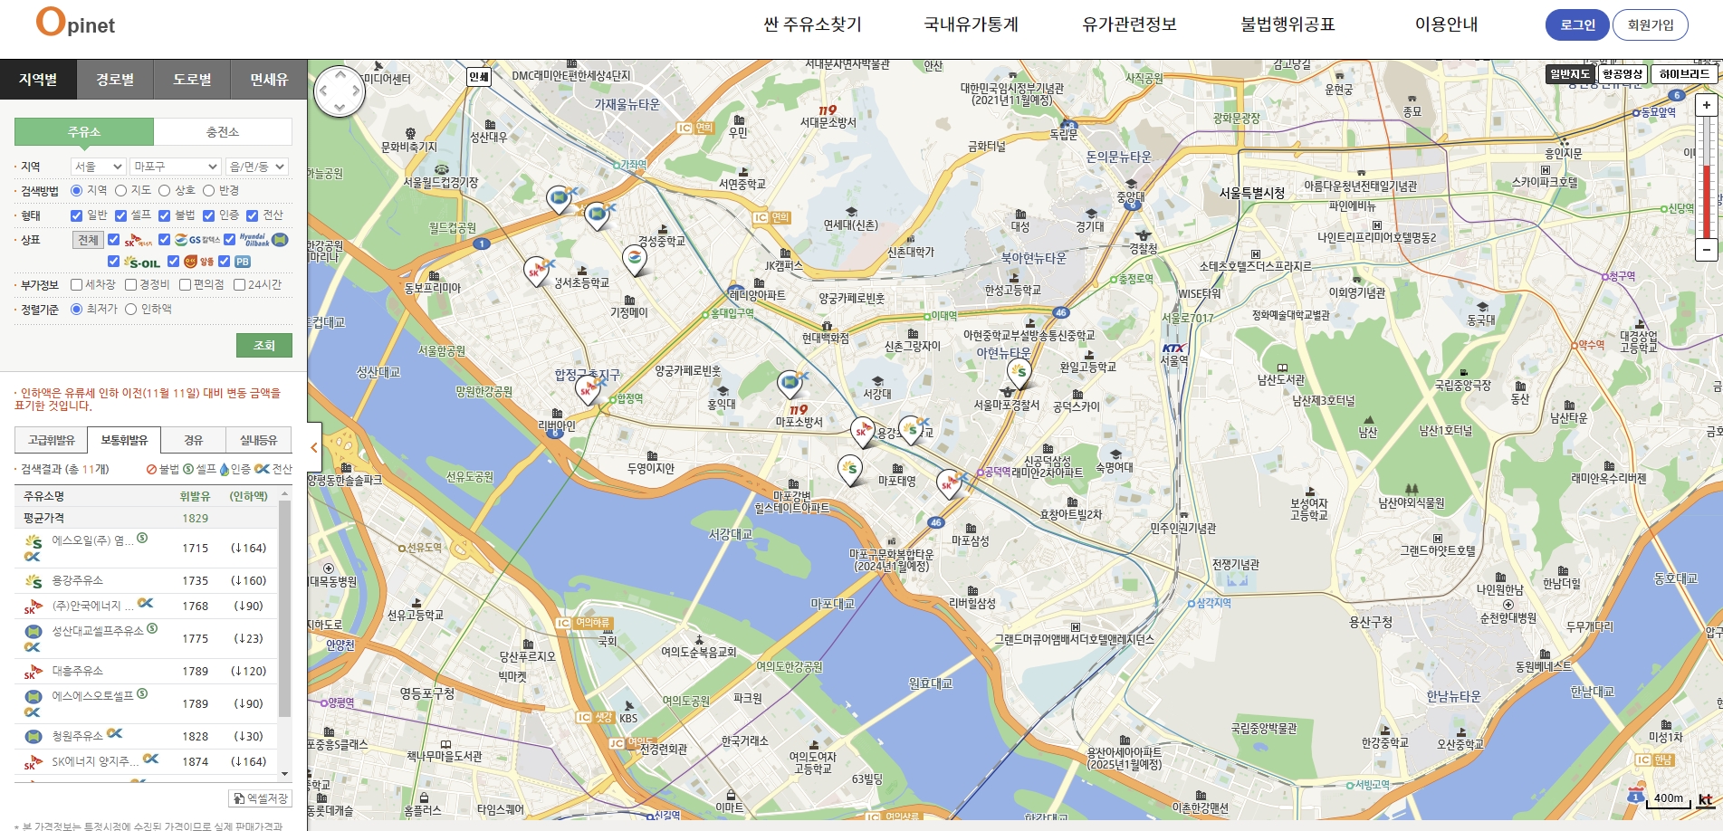The image size is (1723, 831).
Task: Check the 세차장 option
Action: click(x=76, y=285)
